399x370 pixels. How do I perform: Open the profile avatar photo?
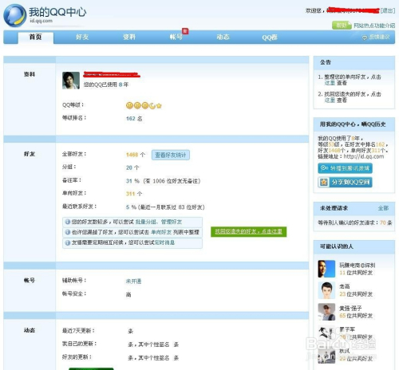(71, 81)
